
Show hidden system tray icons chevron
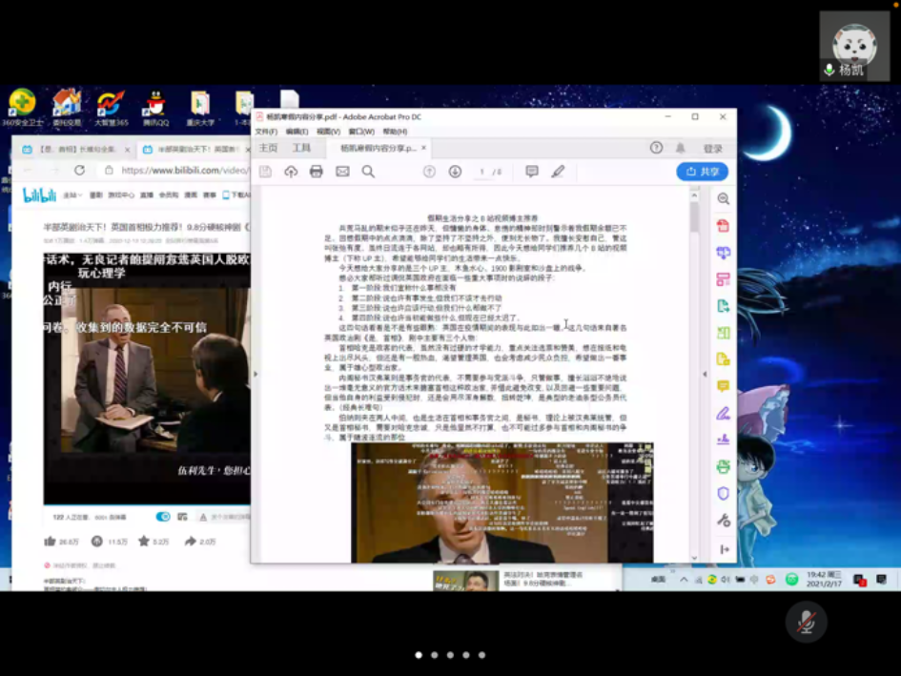[x=684, y=579]
